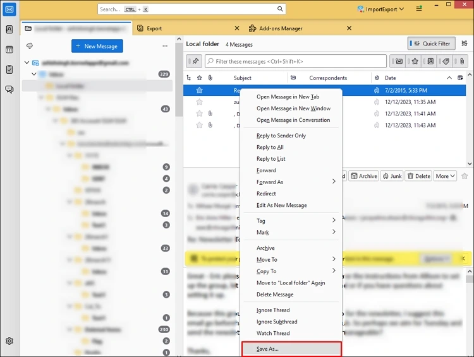Open the Address Book sidebar icon

tap(9, 29)
